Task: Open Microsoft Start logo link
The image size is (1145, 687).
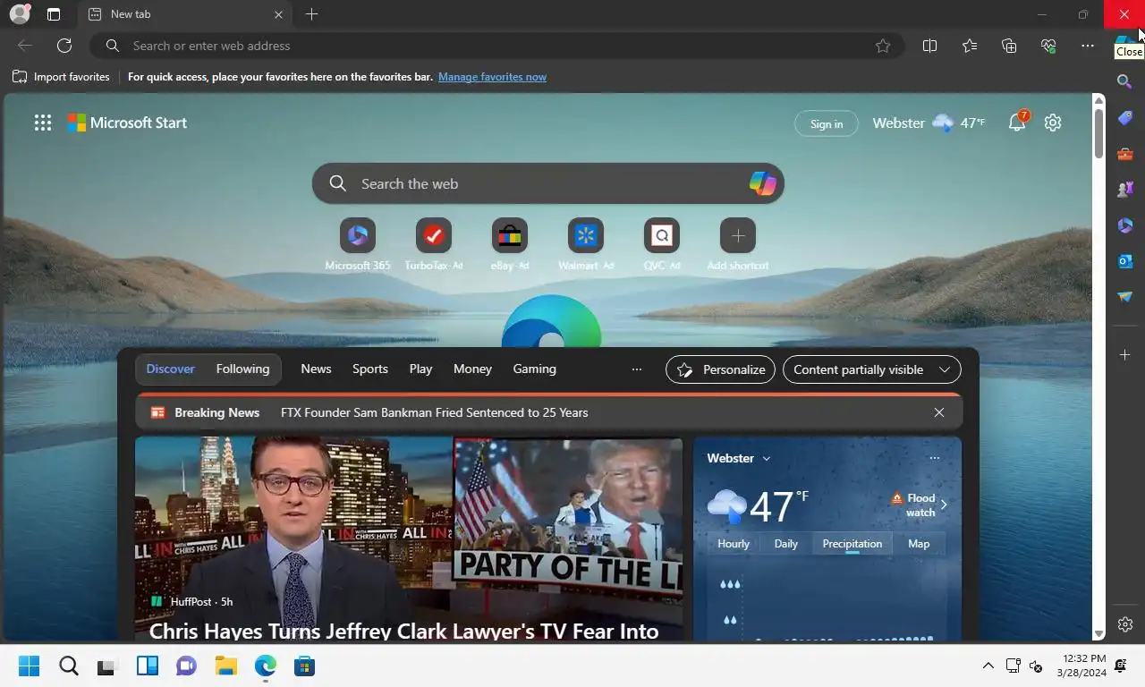Action: (x=127, y=123)
